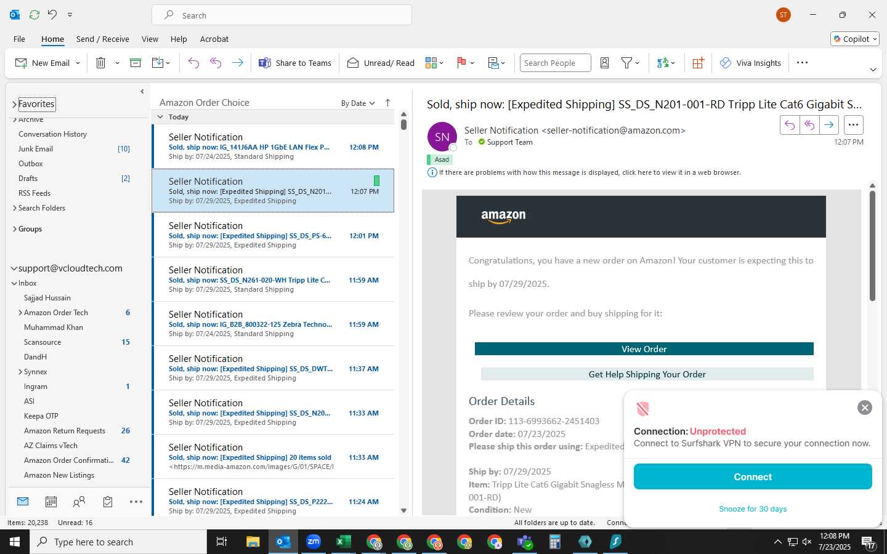The height and width of the screenshot is (554, 887).
Task: Click the Undo icon in title bar
Action: [x=52, y=14]
